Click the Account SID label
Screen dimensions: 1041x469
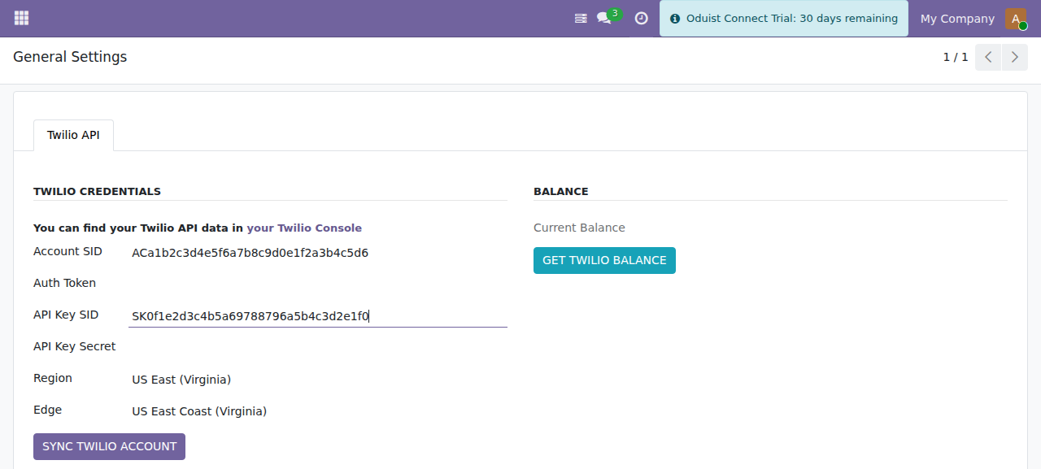68,251
